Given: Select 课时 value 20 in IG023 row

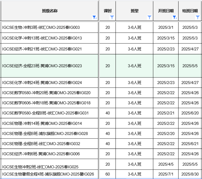Looking at the screenshot, I should (x=108, y=66).
